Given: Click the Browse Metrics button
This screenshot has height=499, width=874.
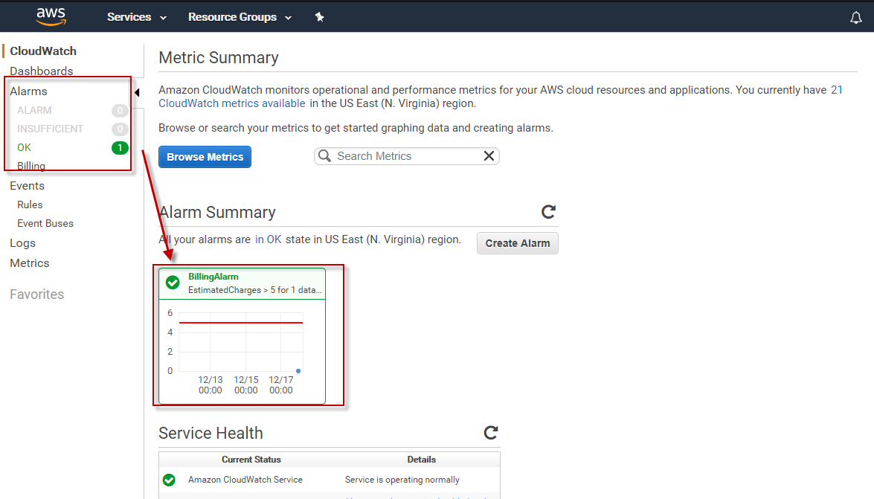Looking at the screenshot, I should 205,157.
